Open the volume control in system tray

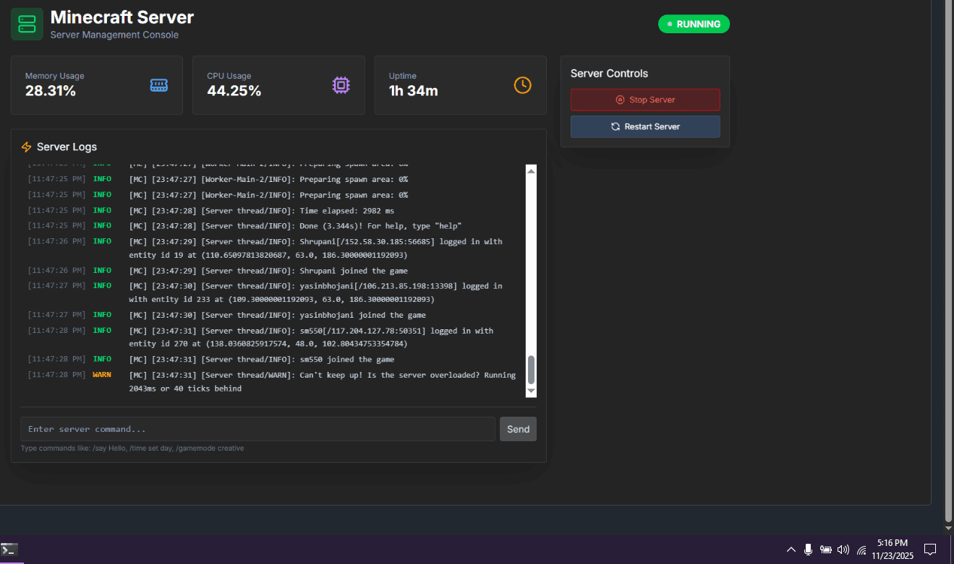[x=843, y=550]
